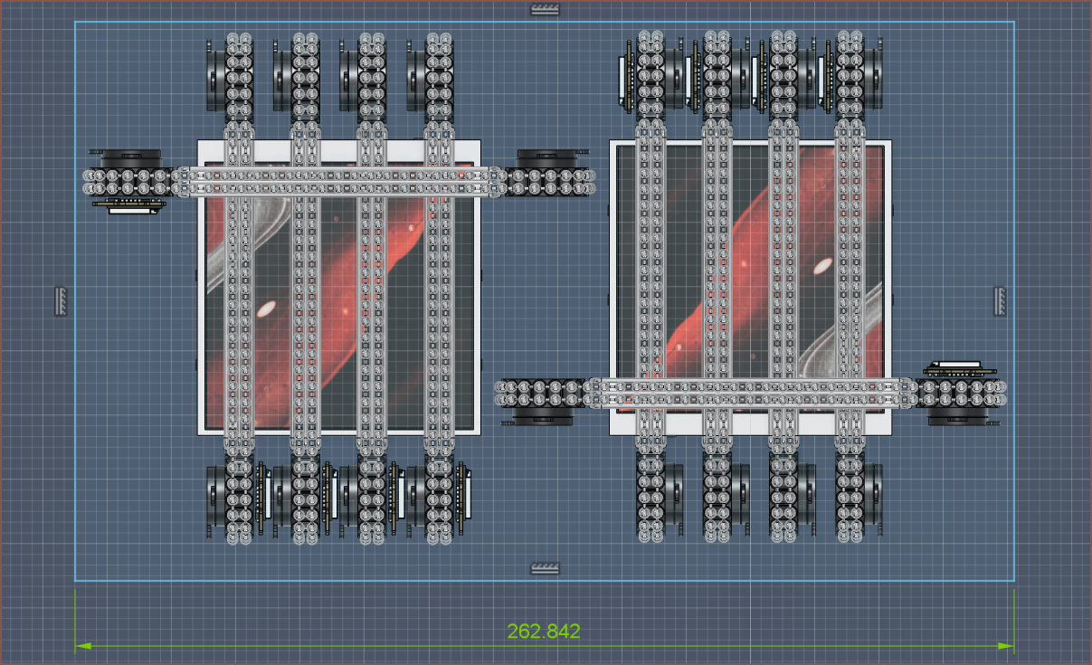Select the bottom-right corner of the blue rectangle
Viewport: 1092px width, 665px height.
(x=1014, y=580)
